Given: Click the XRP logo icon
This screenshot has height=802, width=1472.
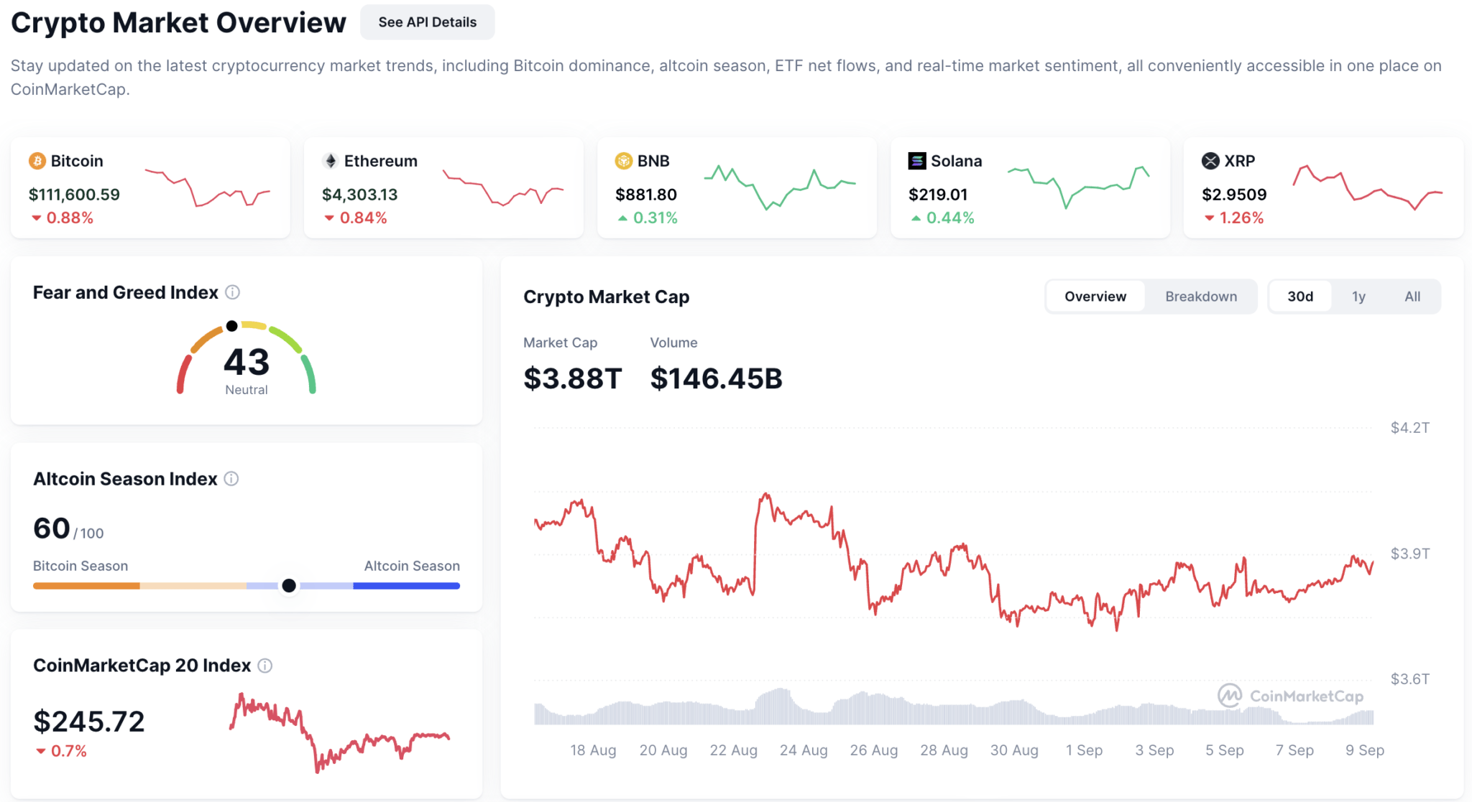Looking at the screenshot, I should (x=1210, y=161).
